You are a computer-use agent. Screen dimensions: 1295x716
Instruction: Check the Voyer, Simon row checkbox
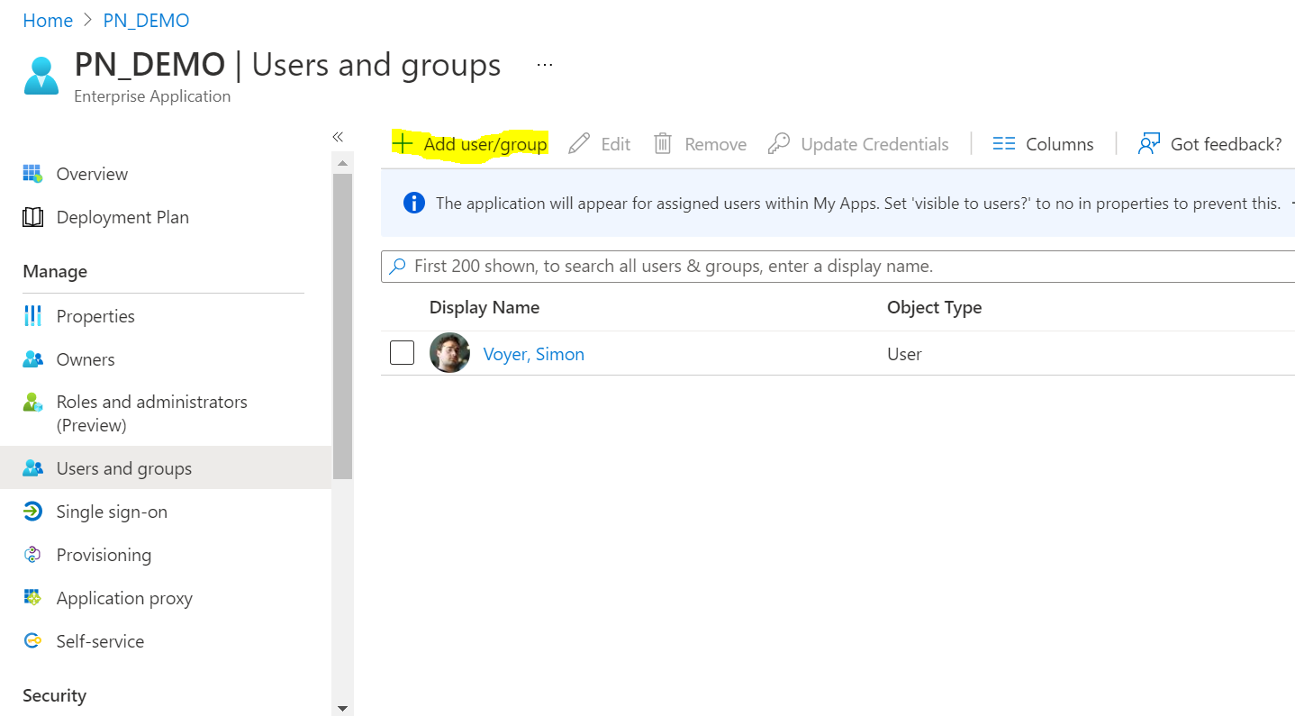click(402, 353)
